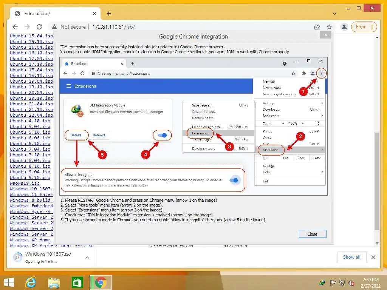
Task: Click the vertical scrollbar thumb
Action: click(x=377, y=181)
